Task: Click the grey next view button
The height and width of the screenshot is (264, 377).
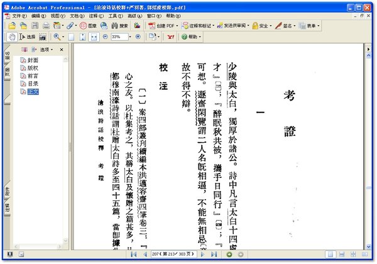Action: tap(241, 255)
